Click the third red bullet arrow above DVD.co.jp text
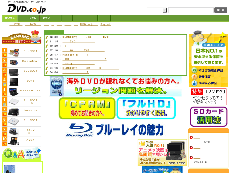231x173 pixels. pos(191,157)
